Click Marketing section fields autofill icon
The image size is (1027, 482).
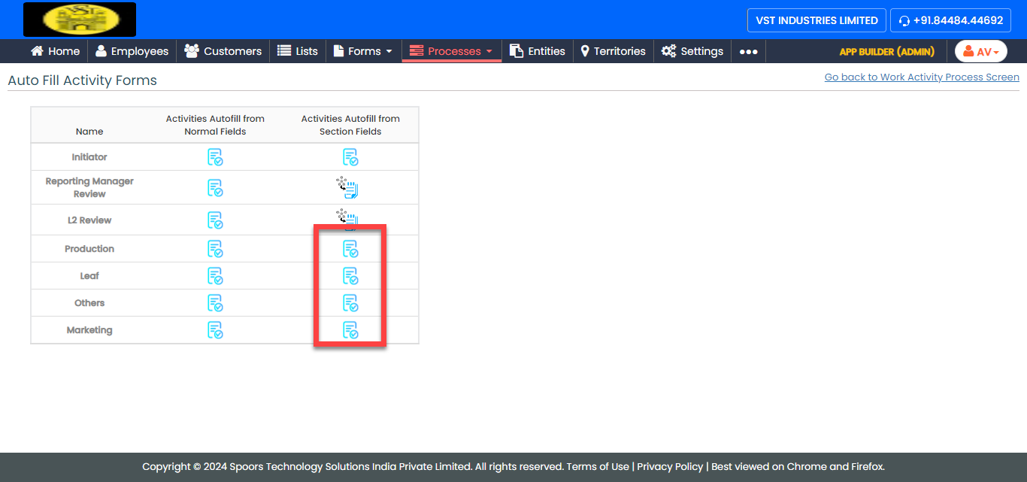point(350,330)
